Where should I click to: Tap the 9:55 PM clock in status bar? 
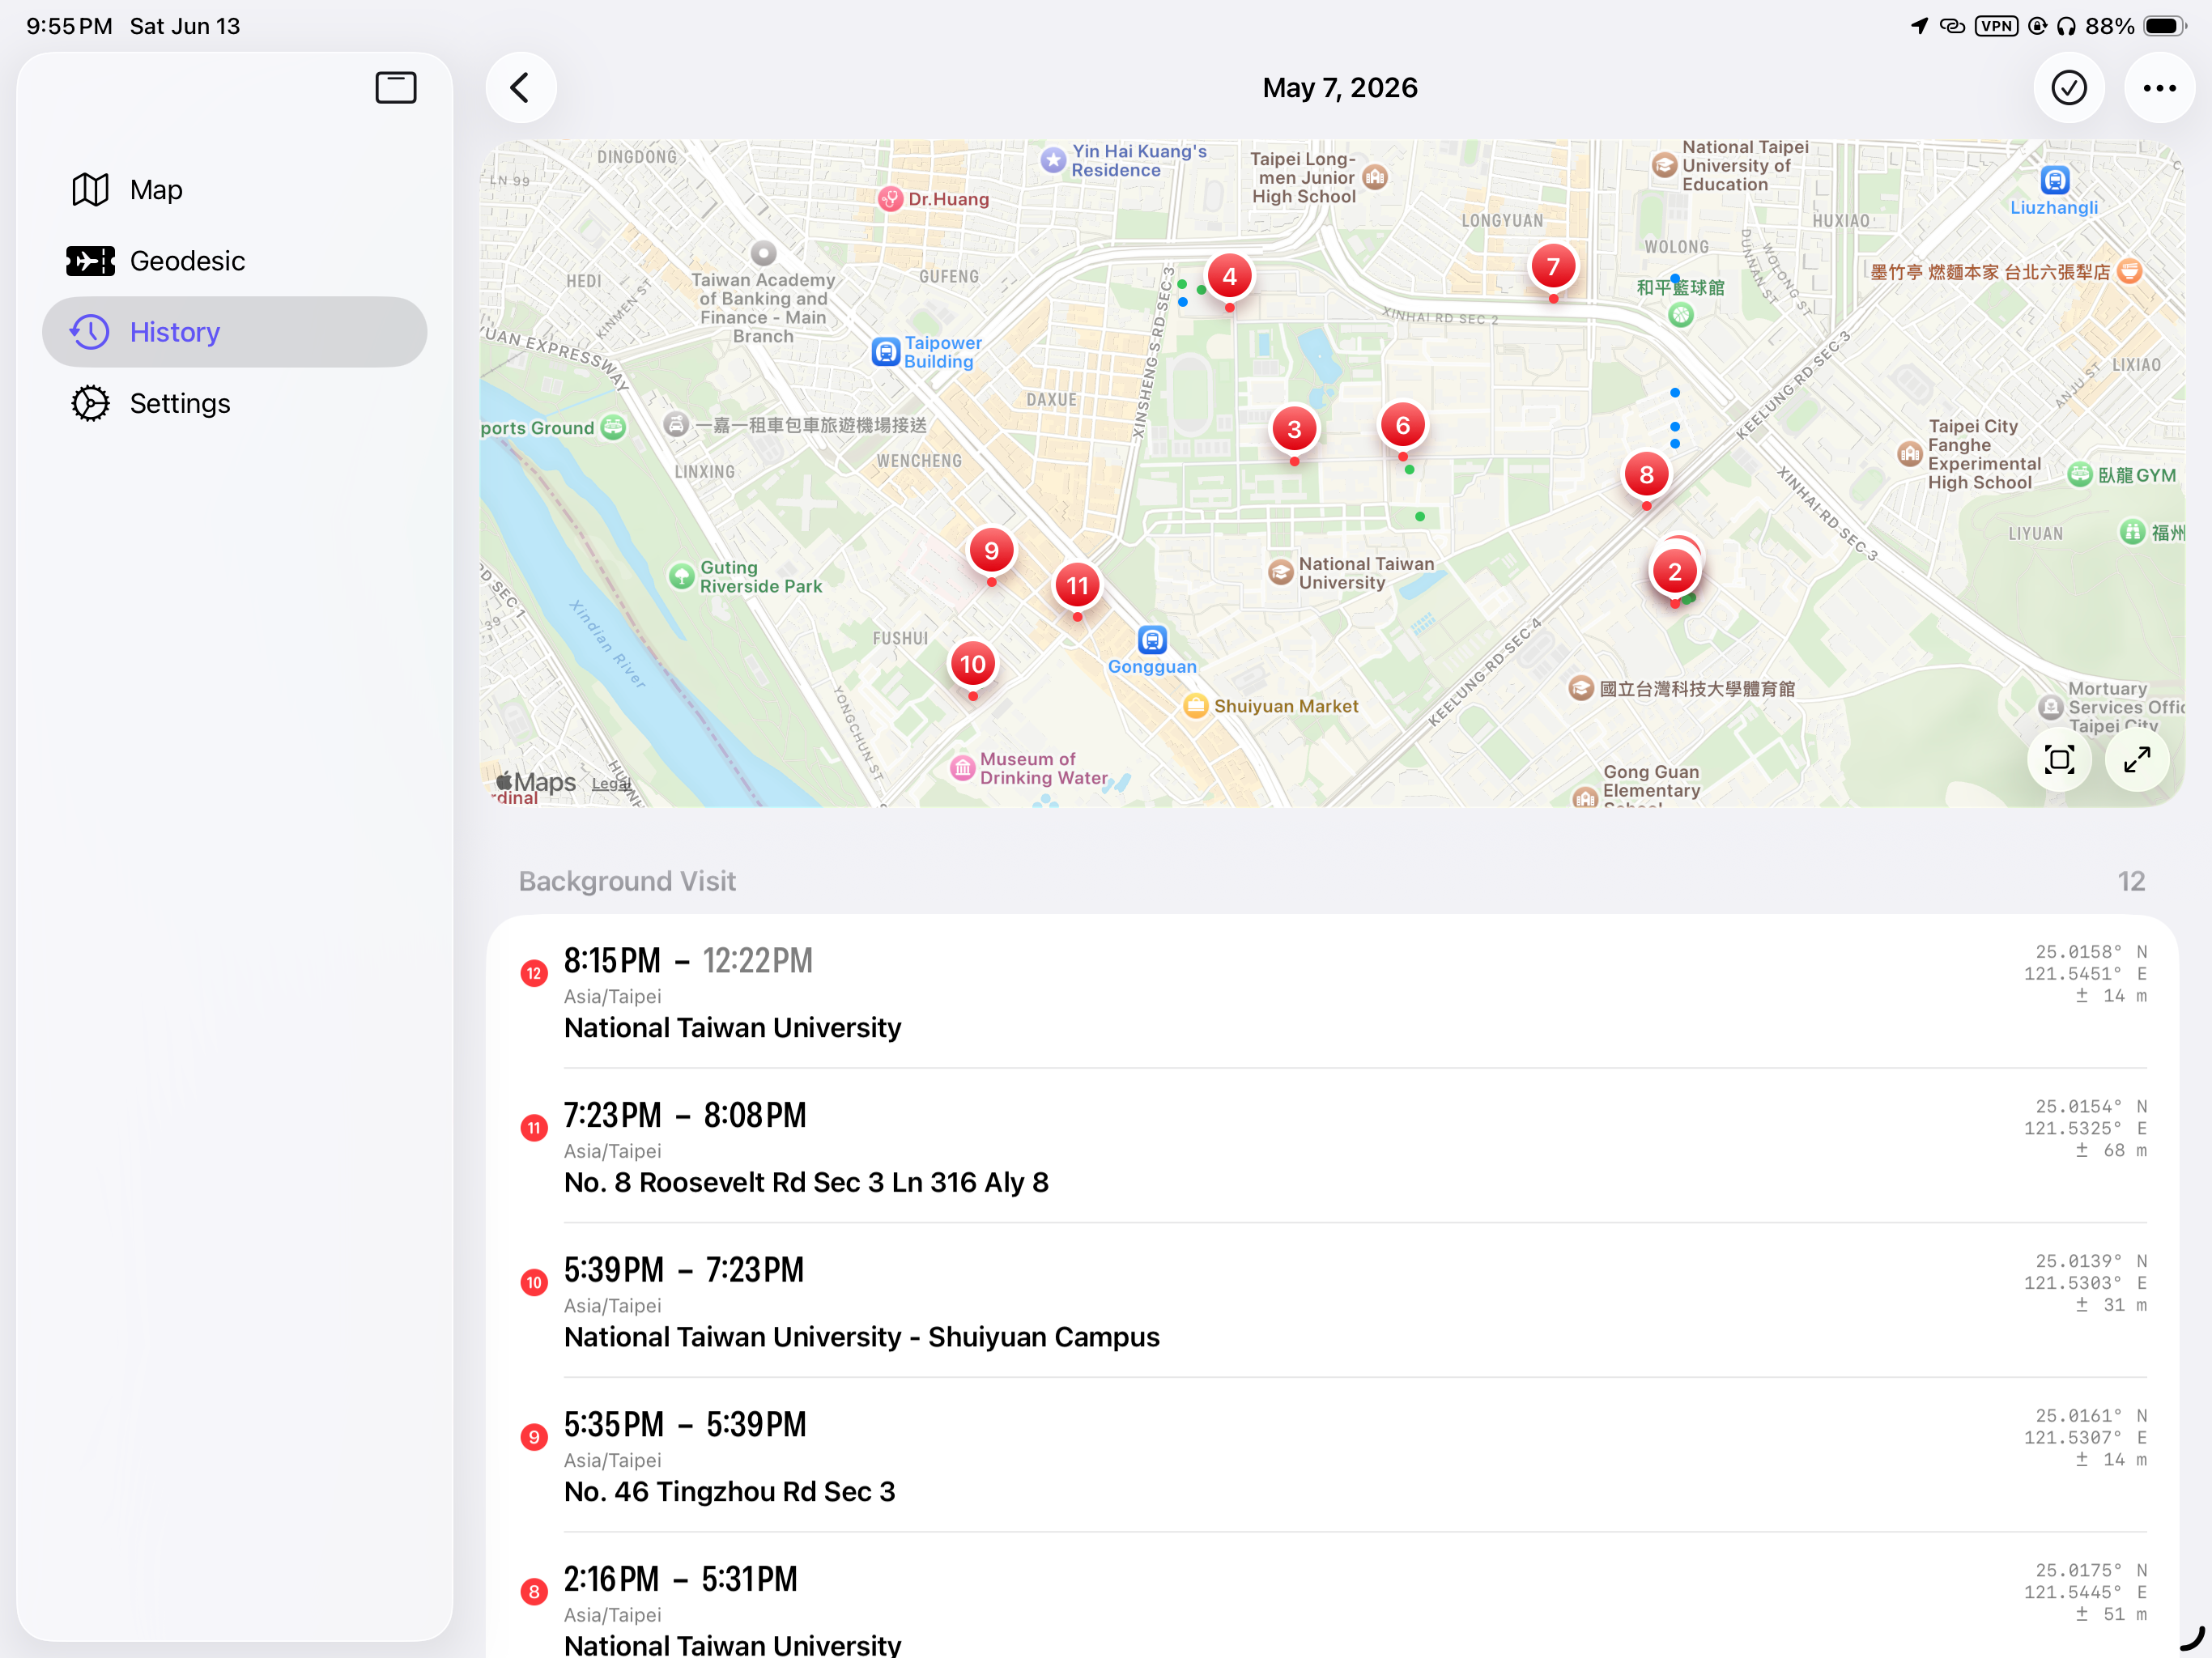(69, 26)
